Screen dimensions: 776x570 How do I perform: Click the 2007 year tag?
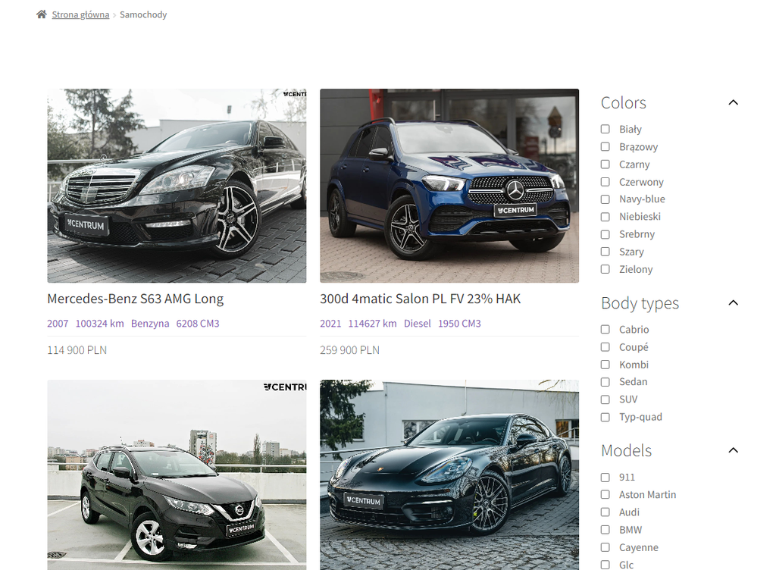coord(58,324)
